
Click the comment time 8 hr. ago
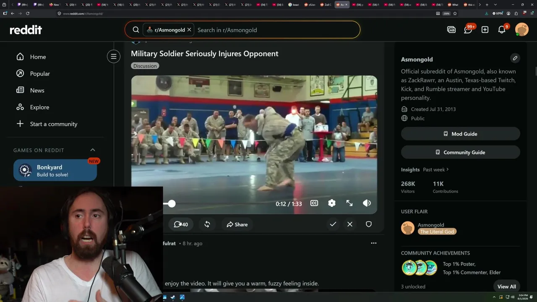(193, 244)
